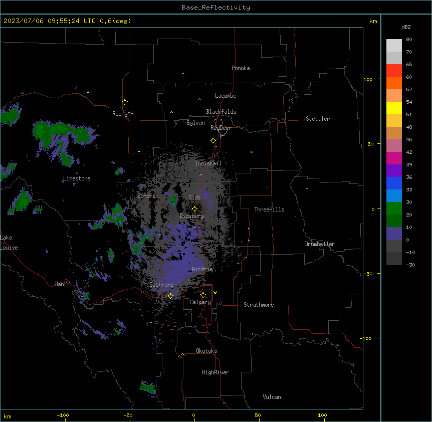Select the purple 39-36 dBZ legend swatch
This screenshot has height=422, width=432.
pyautogui.click(x=394, y=171)
